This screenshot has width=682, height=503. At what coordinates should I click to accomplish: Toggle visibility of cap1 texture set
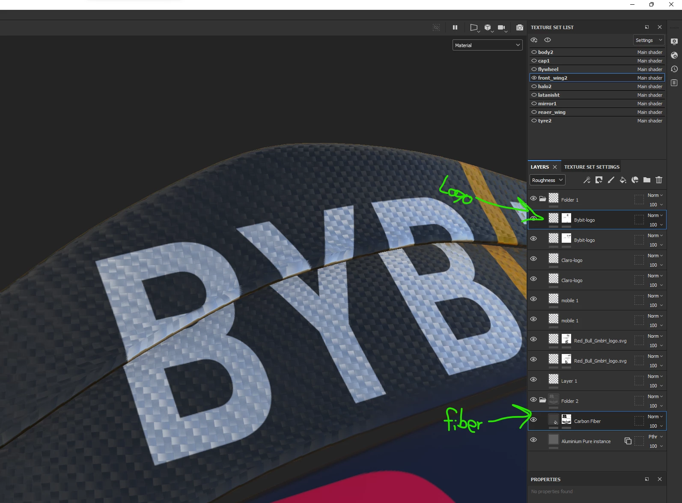[x=534, y=60]
